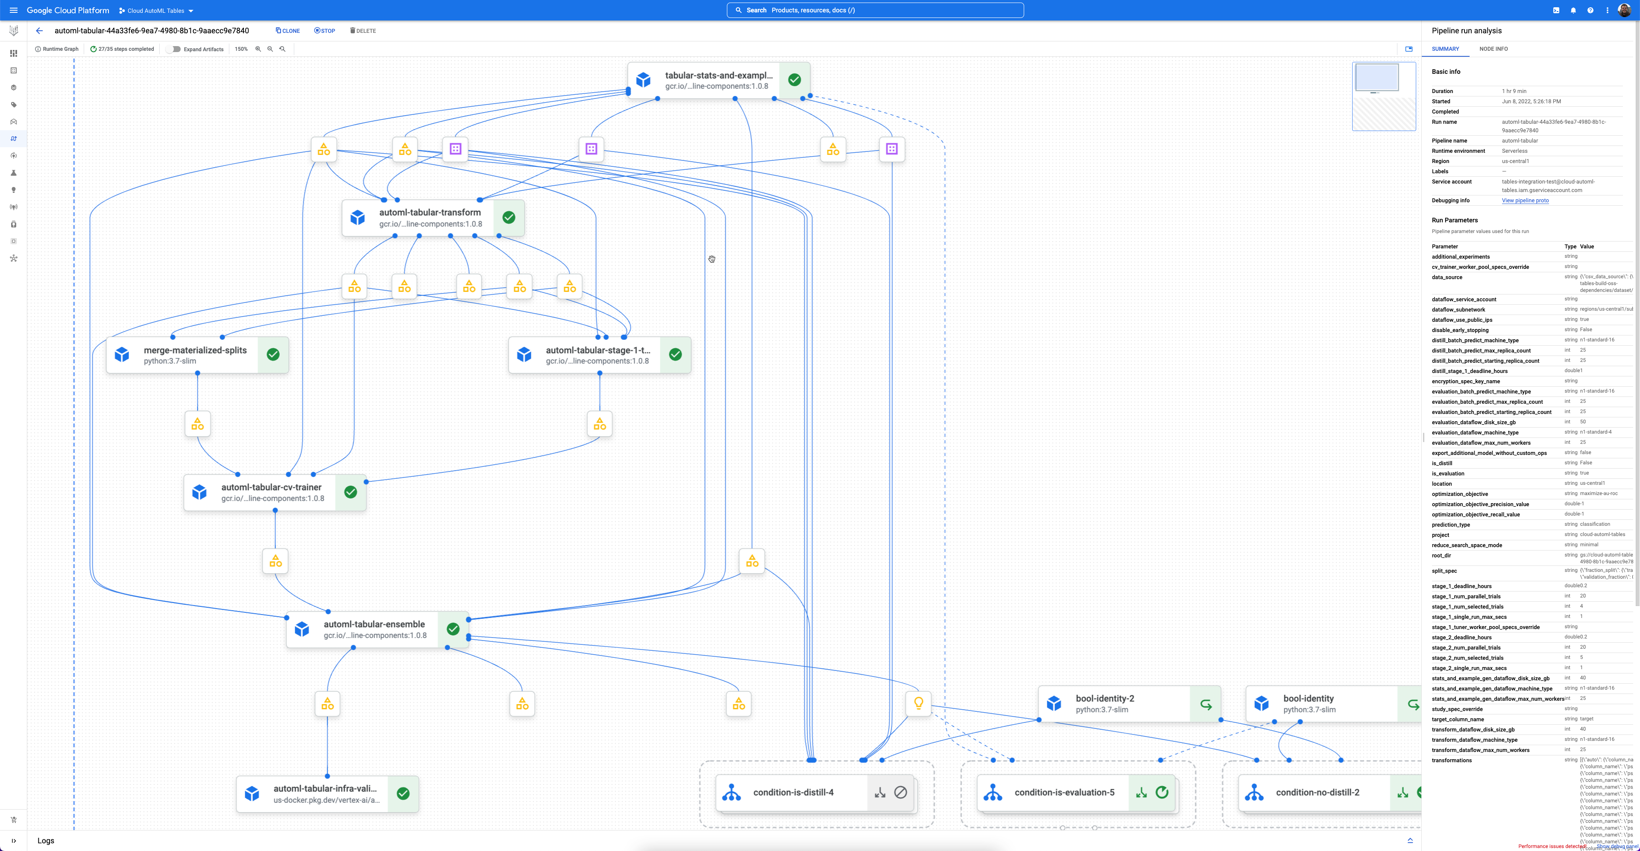Zoom out on the pipeline graph

[270, 49]
